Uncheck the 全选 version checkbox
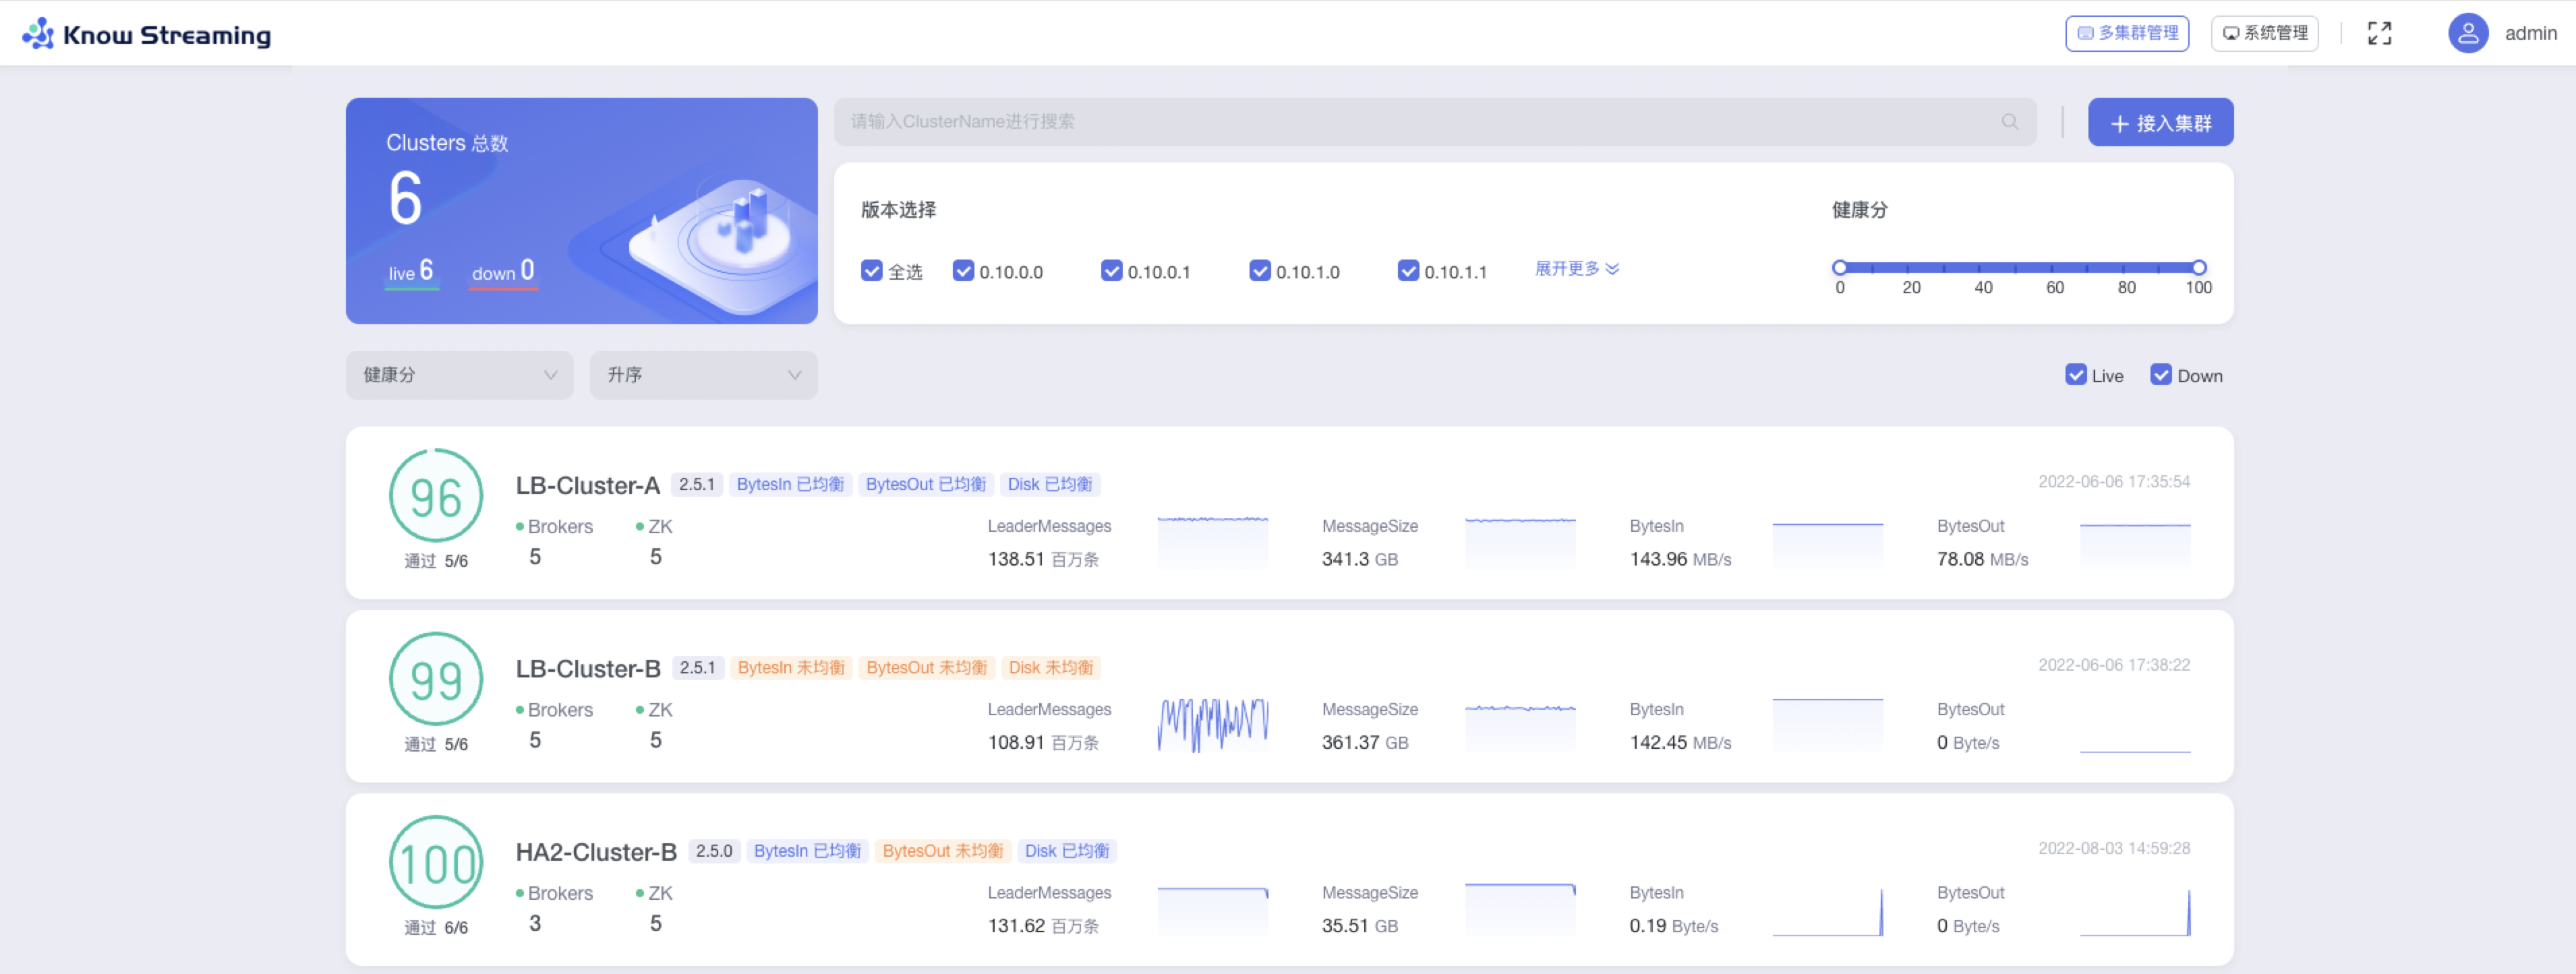Viewport: 2576px width, 974px height. pos(871,271)
